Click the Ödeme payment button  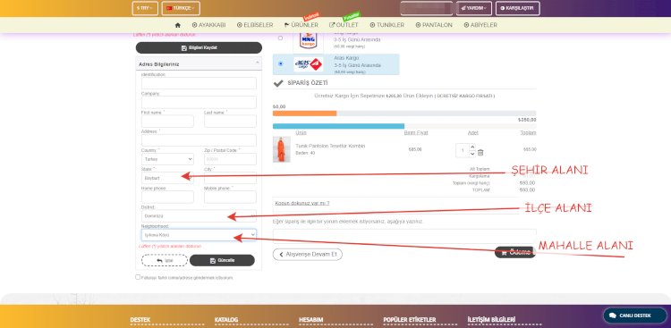[x=515, y=252]
